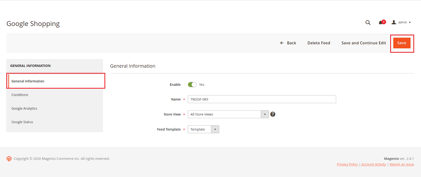
Task: Collapse the GENERAL INFORMATION sidebar header
Action: point(54,66)
